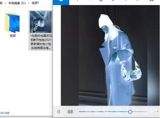Click the seek bar progress handle
160x118 pixels.
(x=130, y=112)
